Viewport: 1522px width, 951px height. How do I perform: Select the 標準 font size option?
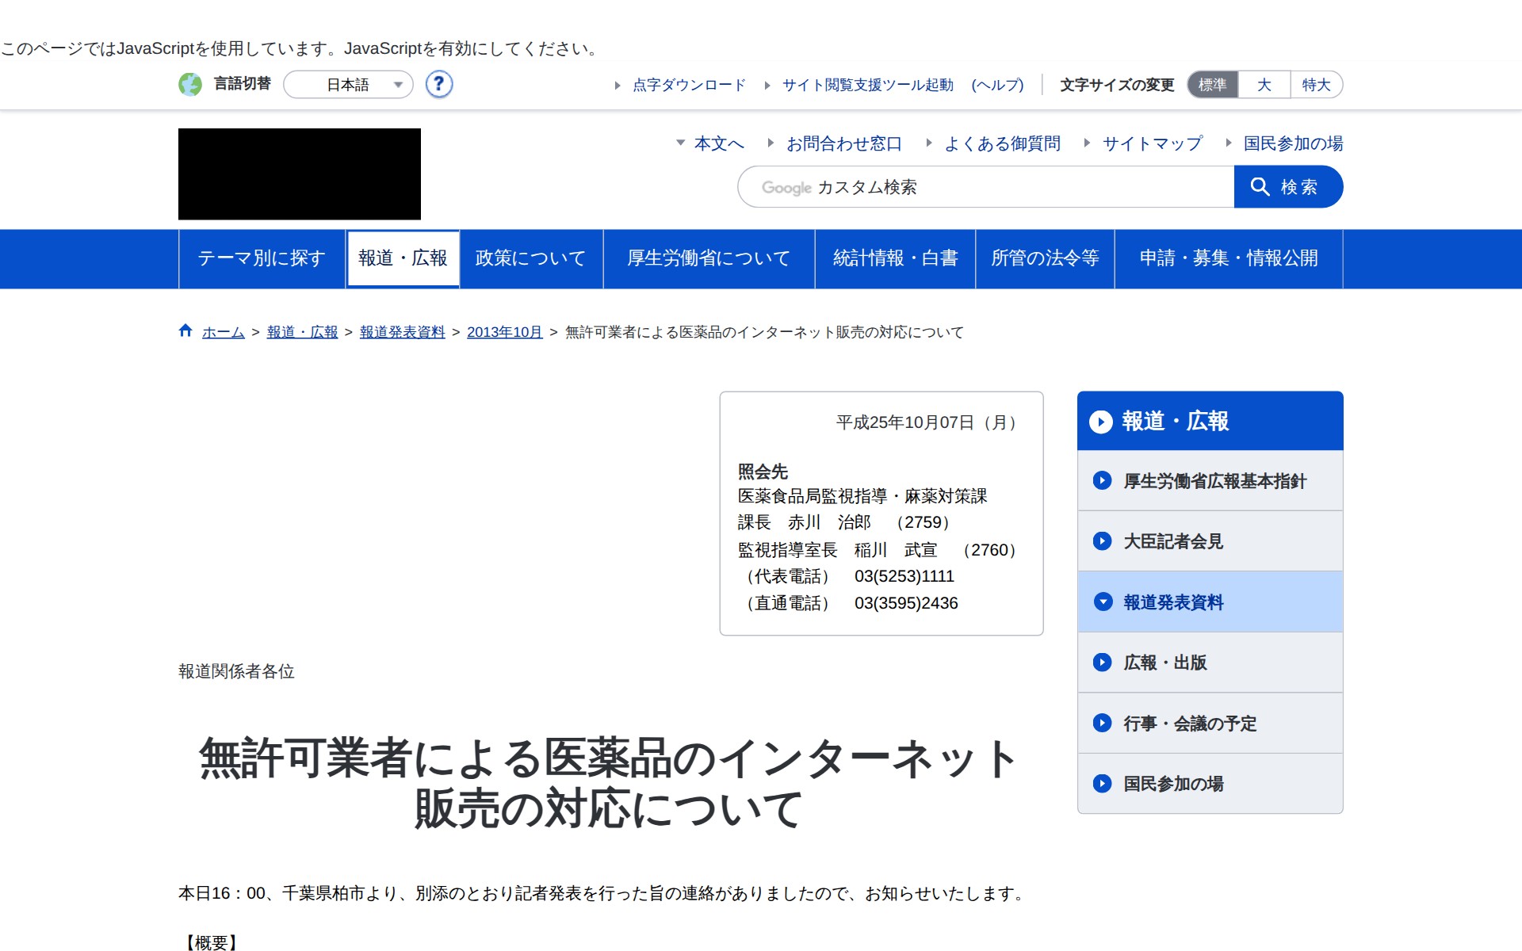click(x=1212, y=84)
